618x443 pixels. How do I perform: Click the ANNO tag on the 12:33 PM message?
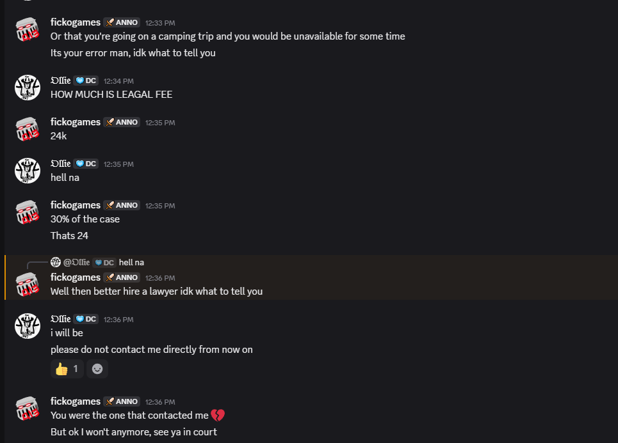122,22
